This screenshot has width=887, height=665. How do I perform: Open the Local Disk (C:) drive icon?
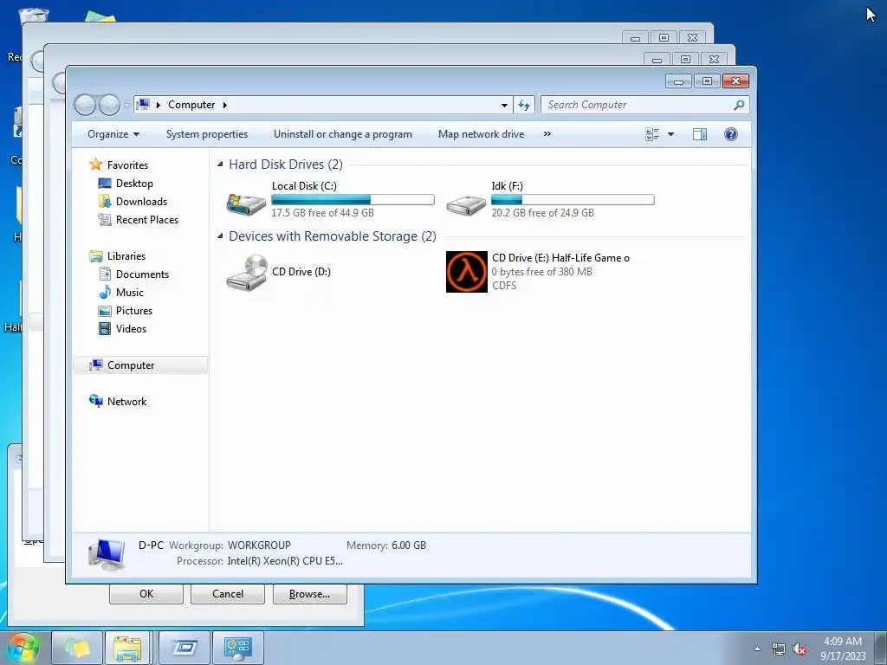(245, 203)
